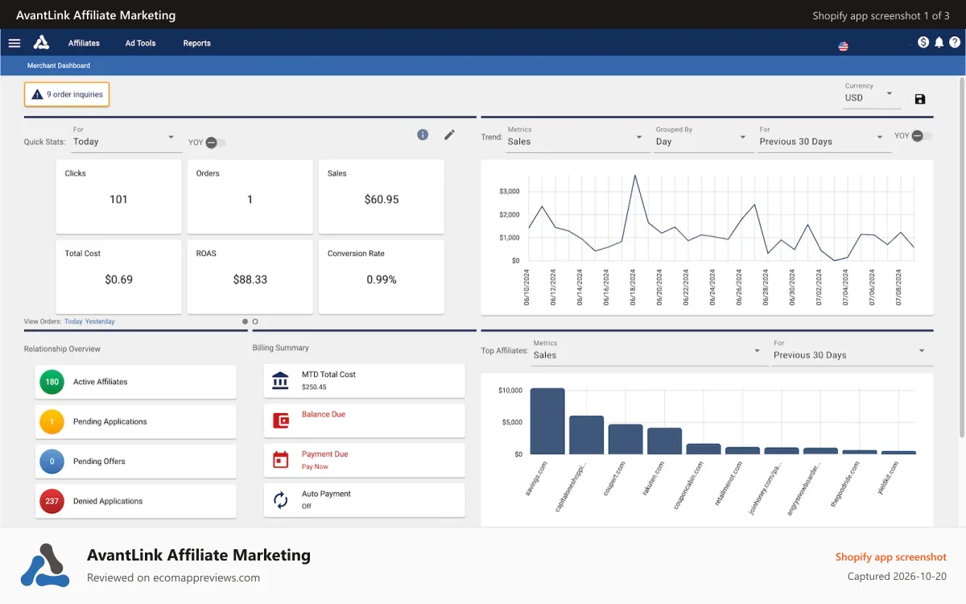Screen dimensions: 966x604
Task: Open the Grouped By Day dropdown
Action: coord(704,138)
